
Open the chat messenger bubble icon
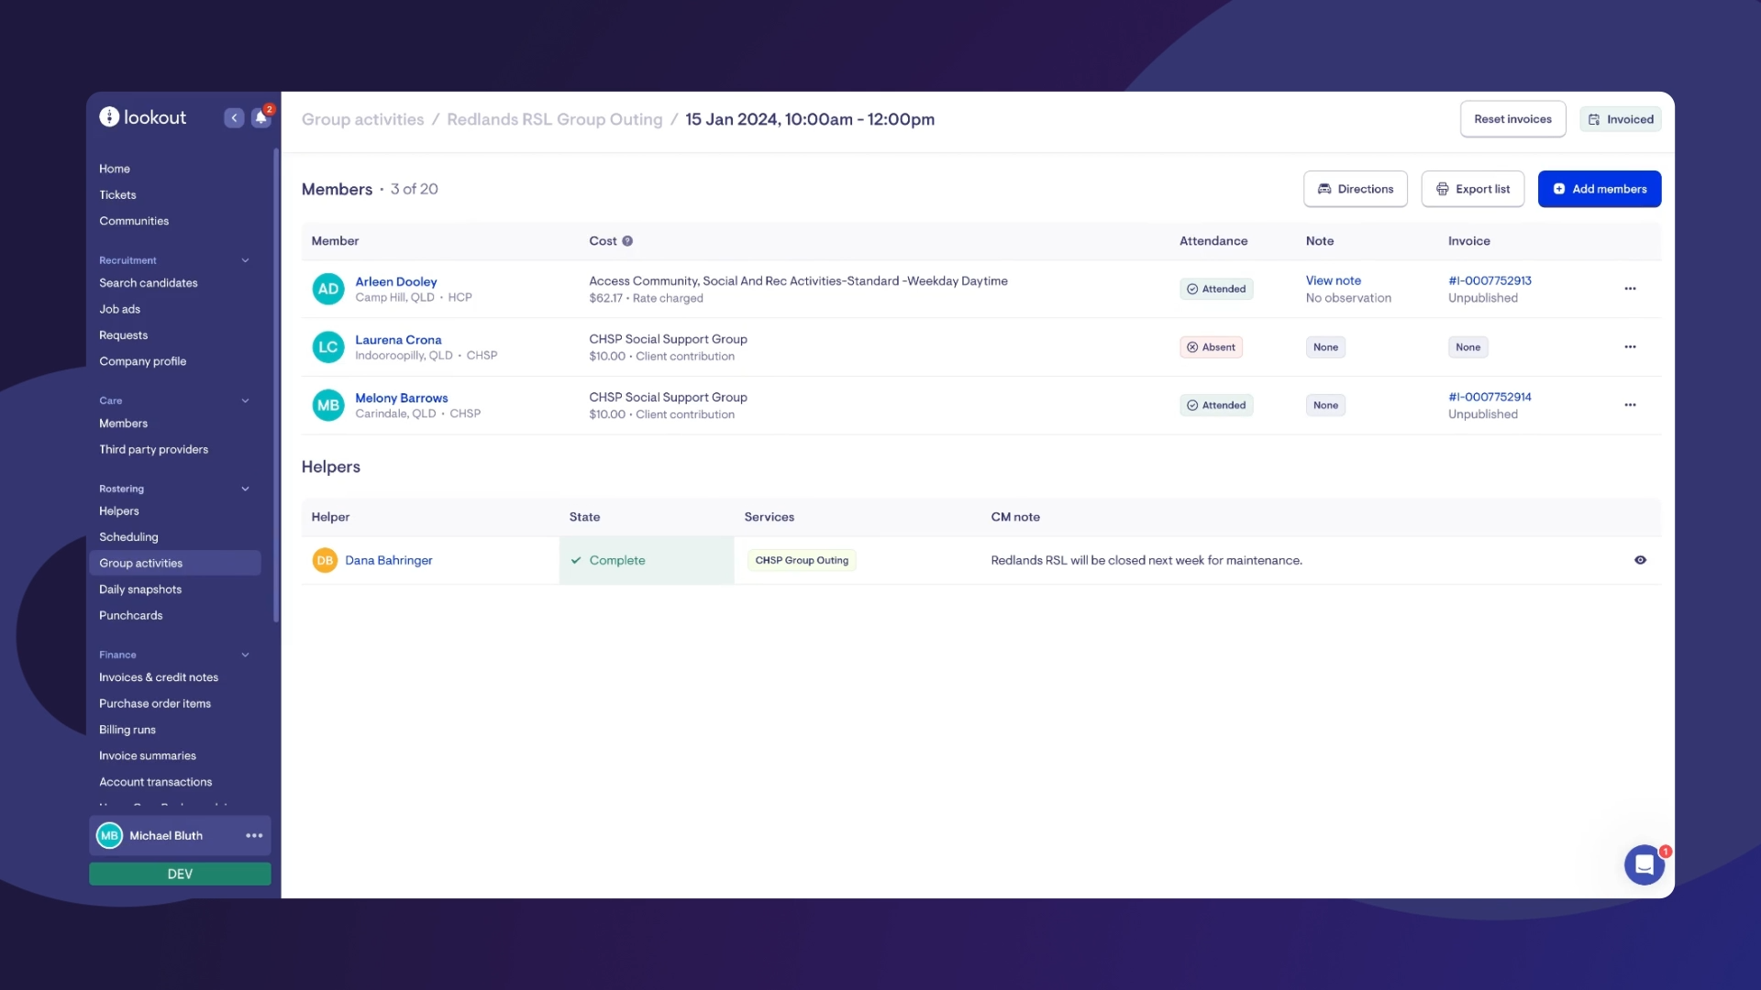[1644, 864]
